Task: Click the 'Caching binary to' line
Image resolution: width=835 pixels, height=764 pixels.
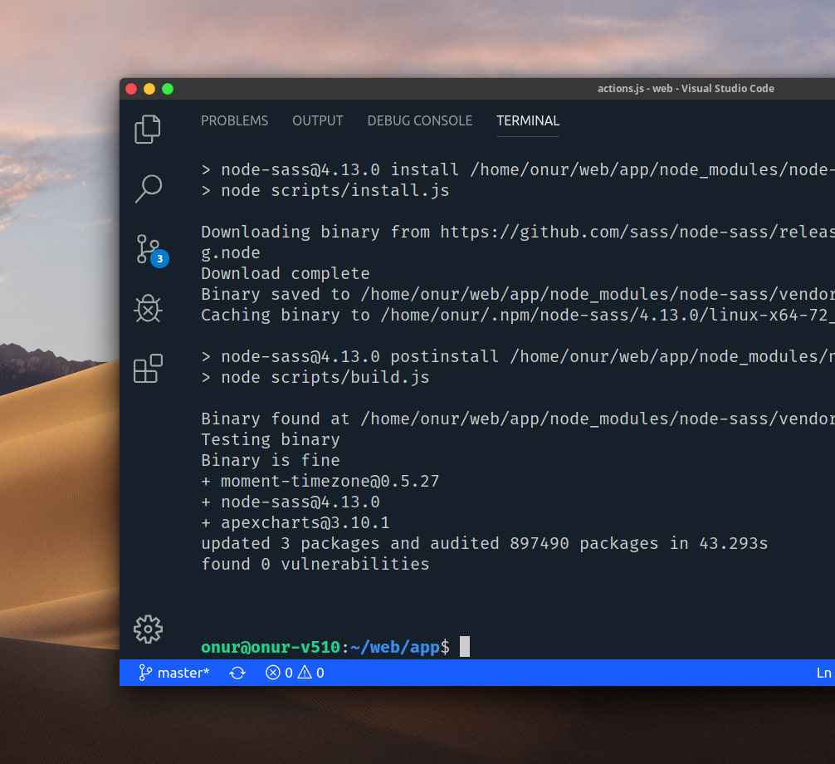Action: pyautogui.click(x=518, y=315)
